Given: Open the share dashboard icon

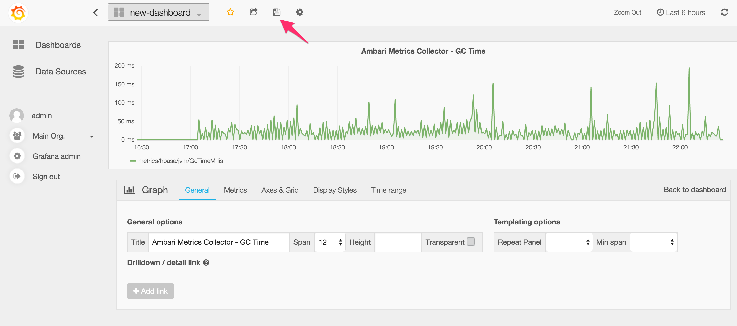Looking at the screenshot, I should [x=253, y=12].
